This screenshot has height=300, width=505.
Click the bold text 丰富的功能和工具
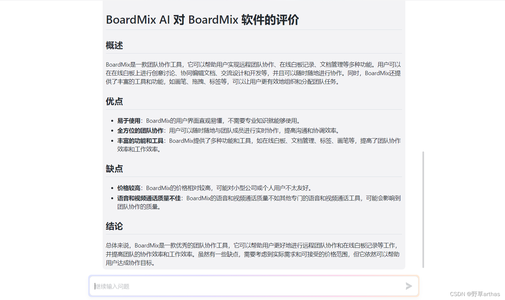[x=140, y=141]
